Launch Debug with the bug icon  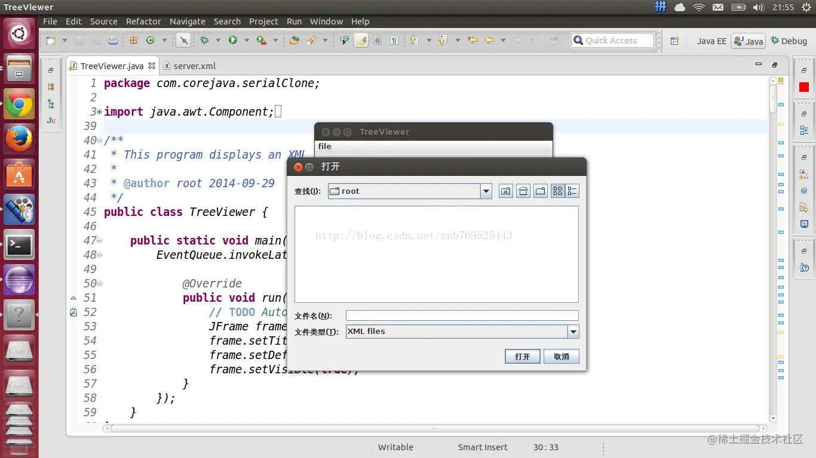pyautogui.click(x=205, y=41)
